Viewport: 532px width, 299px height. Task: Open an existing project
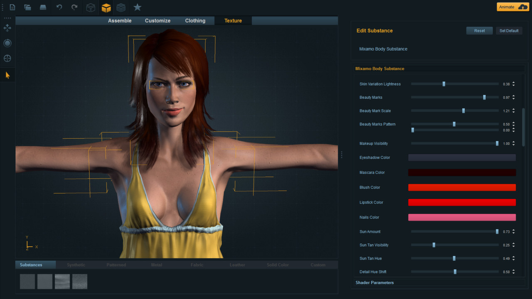coord(27,7)
